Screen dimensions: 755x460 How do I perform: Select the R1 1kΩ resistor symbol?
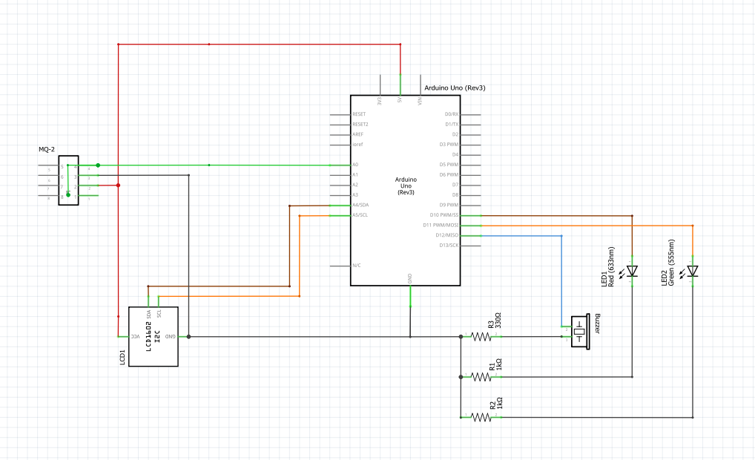(x=481, y=377)
